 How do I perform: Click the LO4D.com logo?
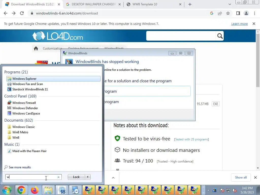coord(58,36)
